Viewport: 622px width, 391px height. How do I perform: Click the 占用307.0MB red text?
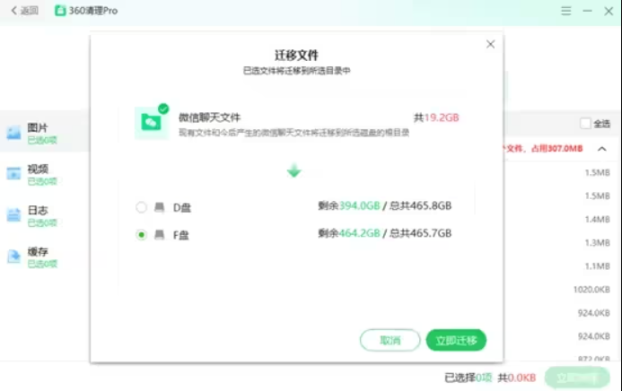coord(557,149)
